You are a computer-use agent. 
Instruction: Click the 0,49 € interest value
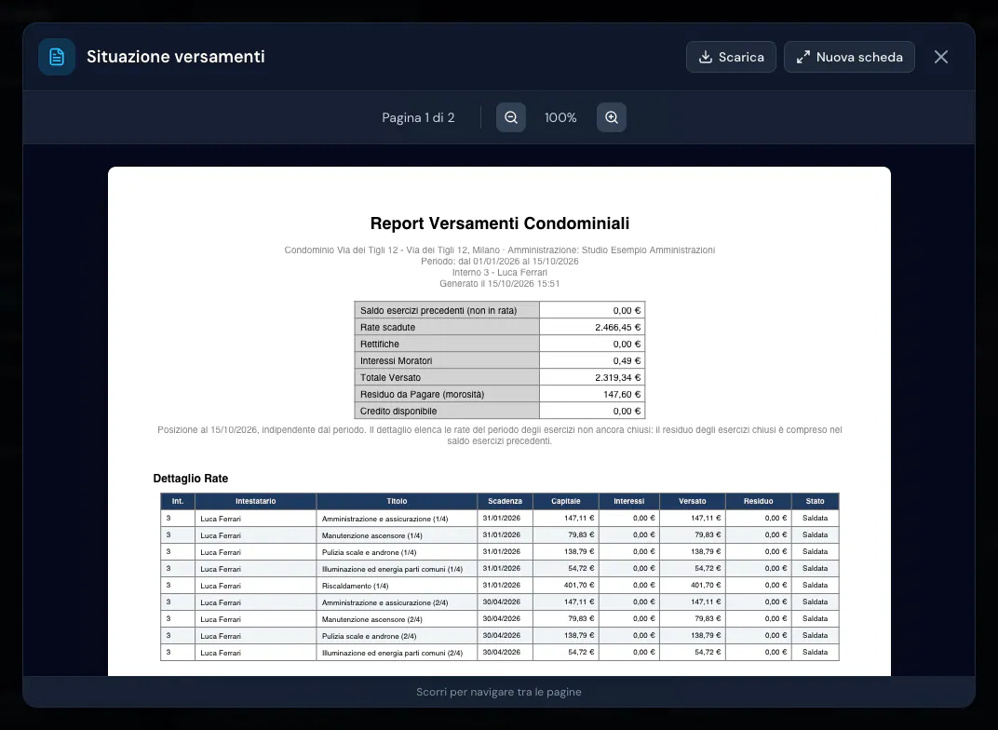click(x=627, y=361)
